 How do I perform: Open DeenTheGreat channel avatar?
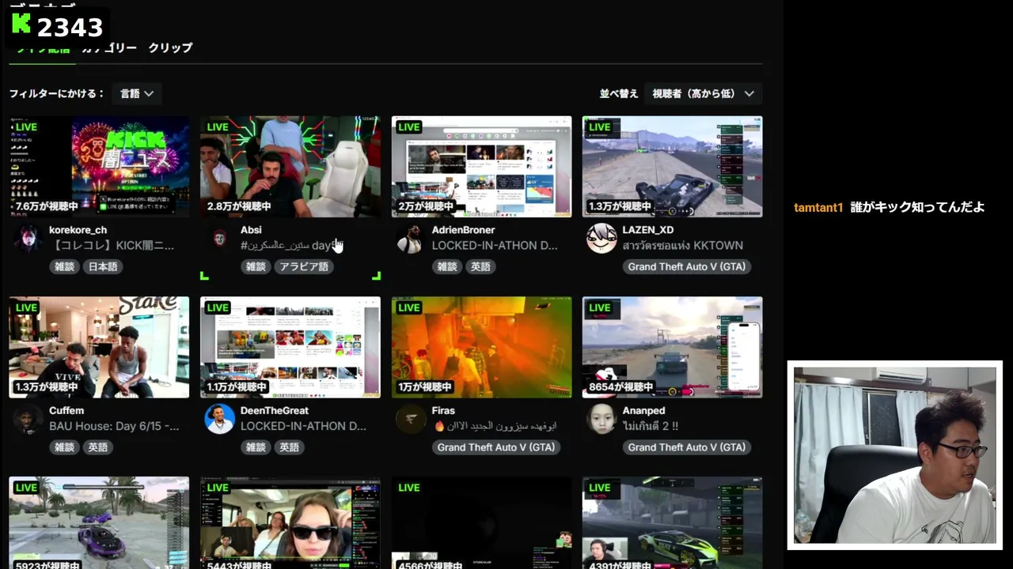pos(219,419)
